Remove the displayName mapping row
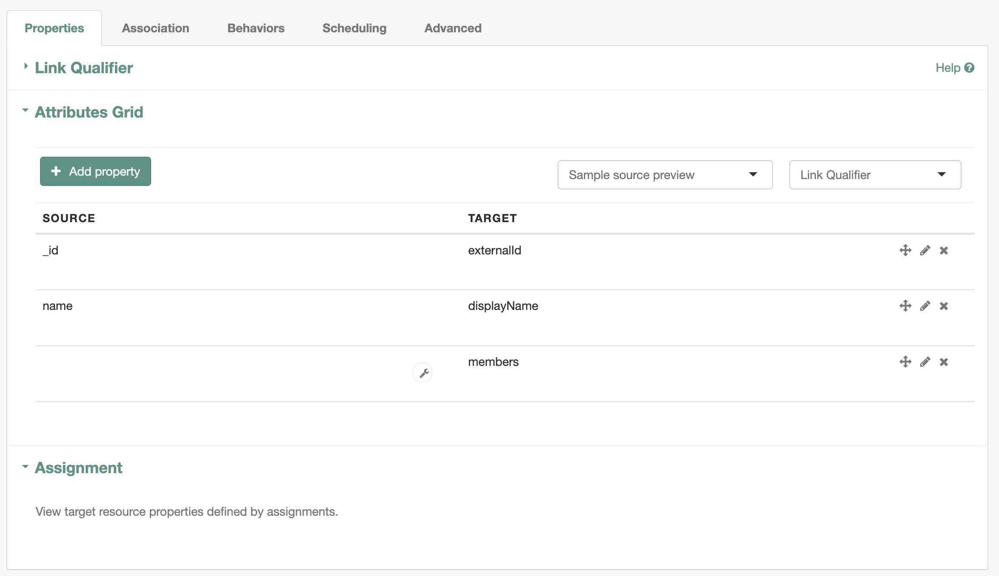Image resolution: width=999 pixels, height=576 pixels. click(x=944, y=306)
